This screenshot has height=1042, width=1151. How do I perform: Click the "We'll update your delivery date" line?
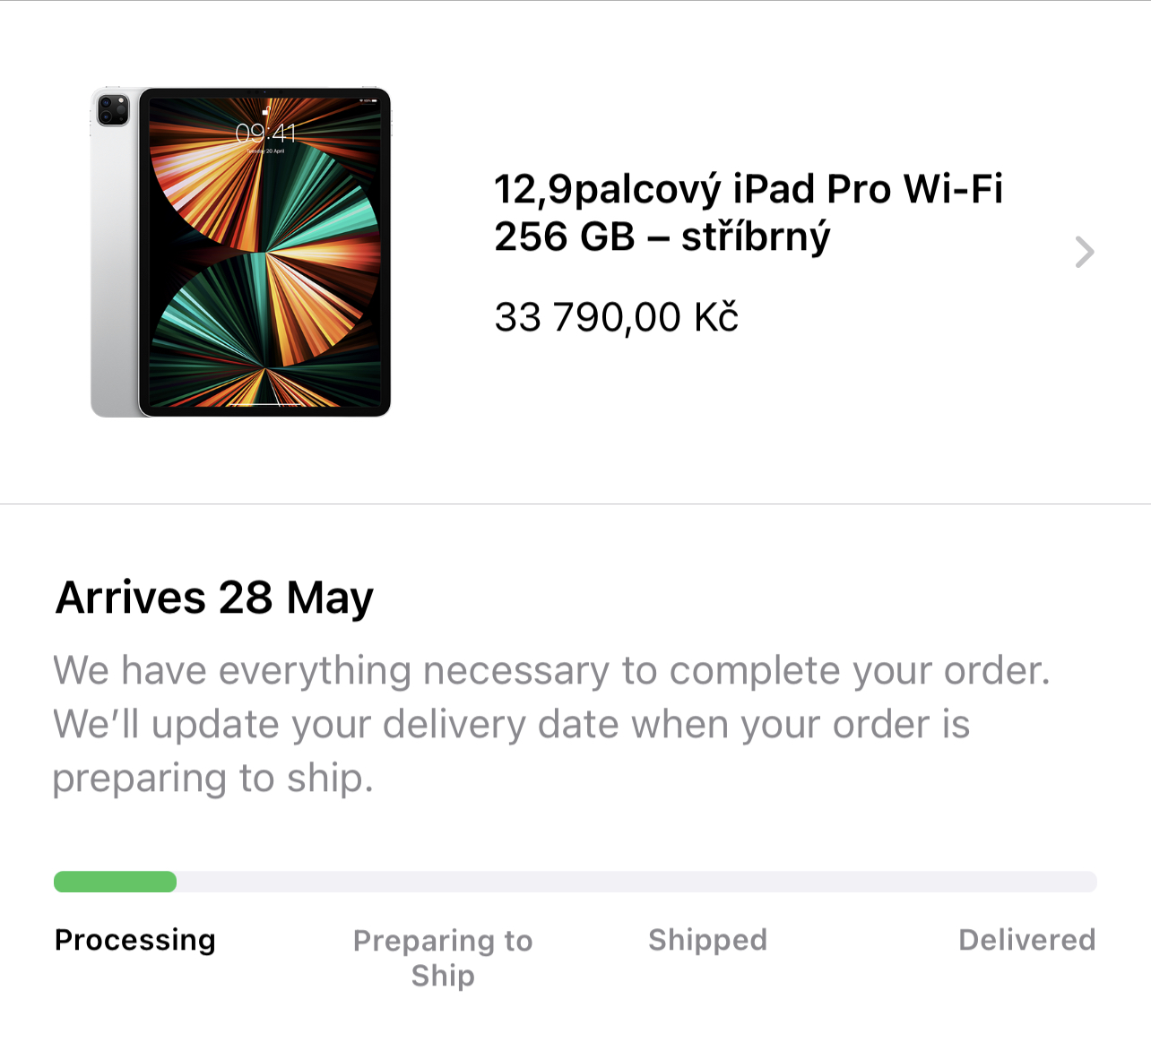(511, 724)
